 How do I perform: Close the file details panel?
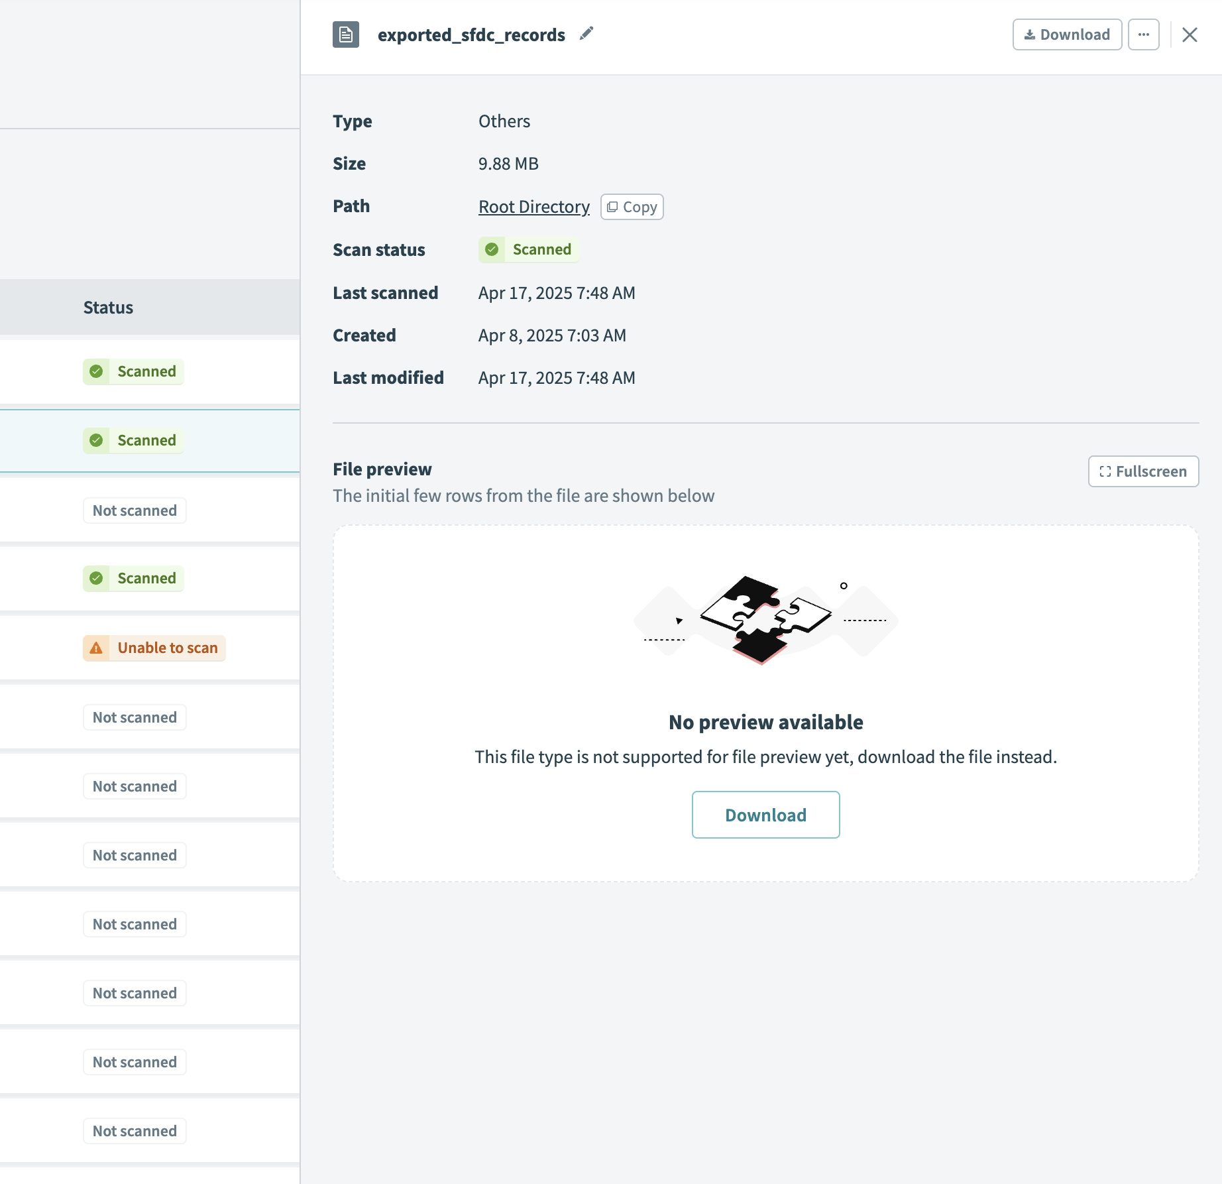1190,35
